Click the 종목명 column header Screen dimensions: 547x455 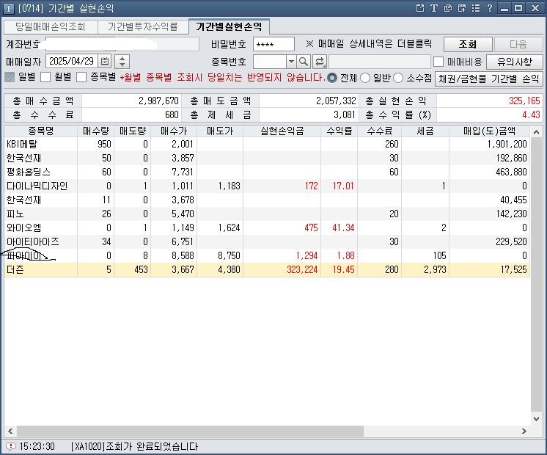[x=41, y=131]
